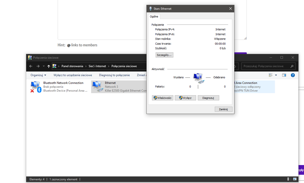Click the Bluetooth Network Connection adapter icon

point(36,87)
